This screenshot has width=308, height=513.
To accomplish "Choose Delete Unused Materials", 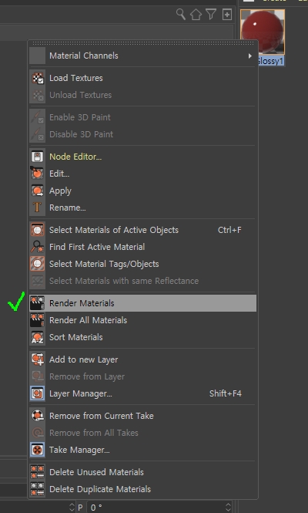I will tap(142, 472).
